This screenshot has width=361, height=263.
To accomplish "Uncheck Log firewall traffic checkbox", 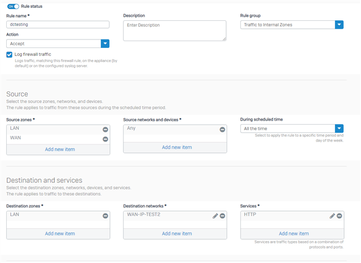I will coord(9,55).
